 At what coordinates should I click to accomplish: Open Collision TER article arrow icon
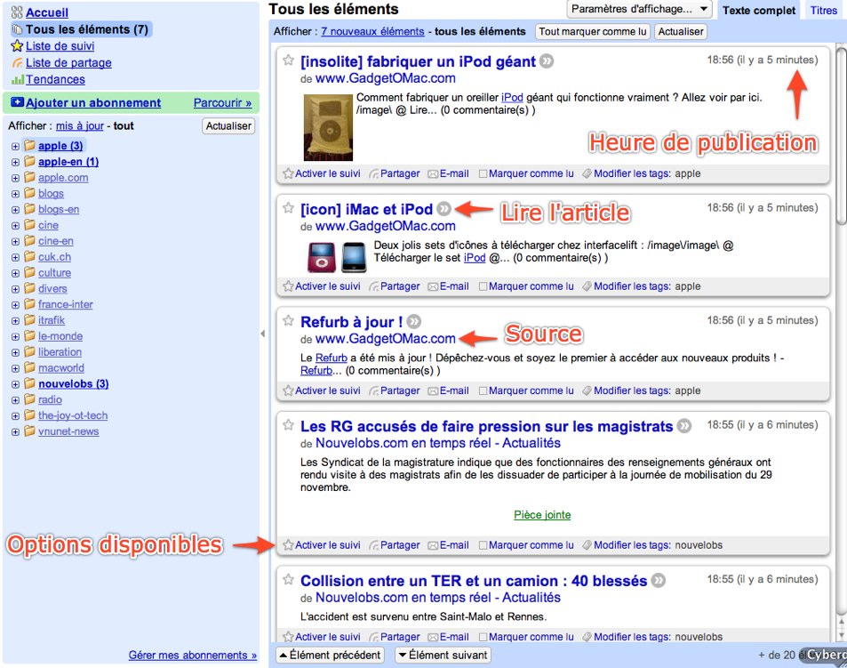[658, 581]
